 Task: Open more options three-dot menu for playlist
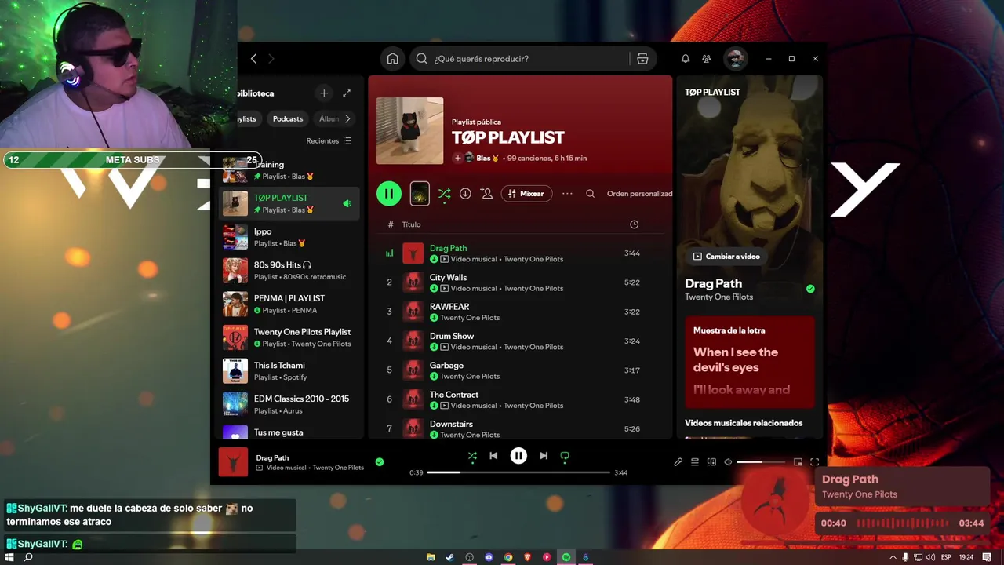(568, 194)
